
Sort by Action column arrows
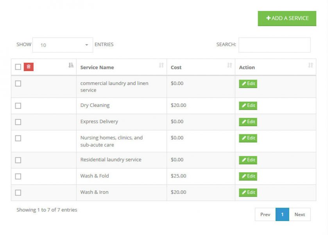pos(310,65)
